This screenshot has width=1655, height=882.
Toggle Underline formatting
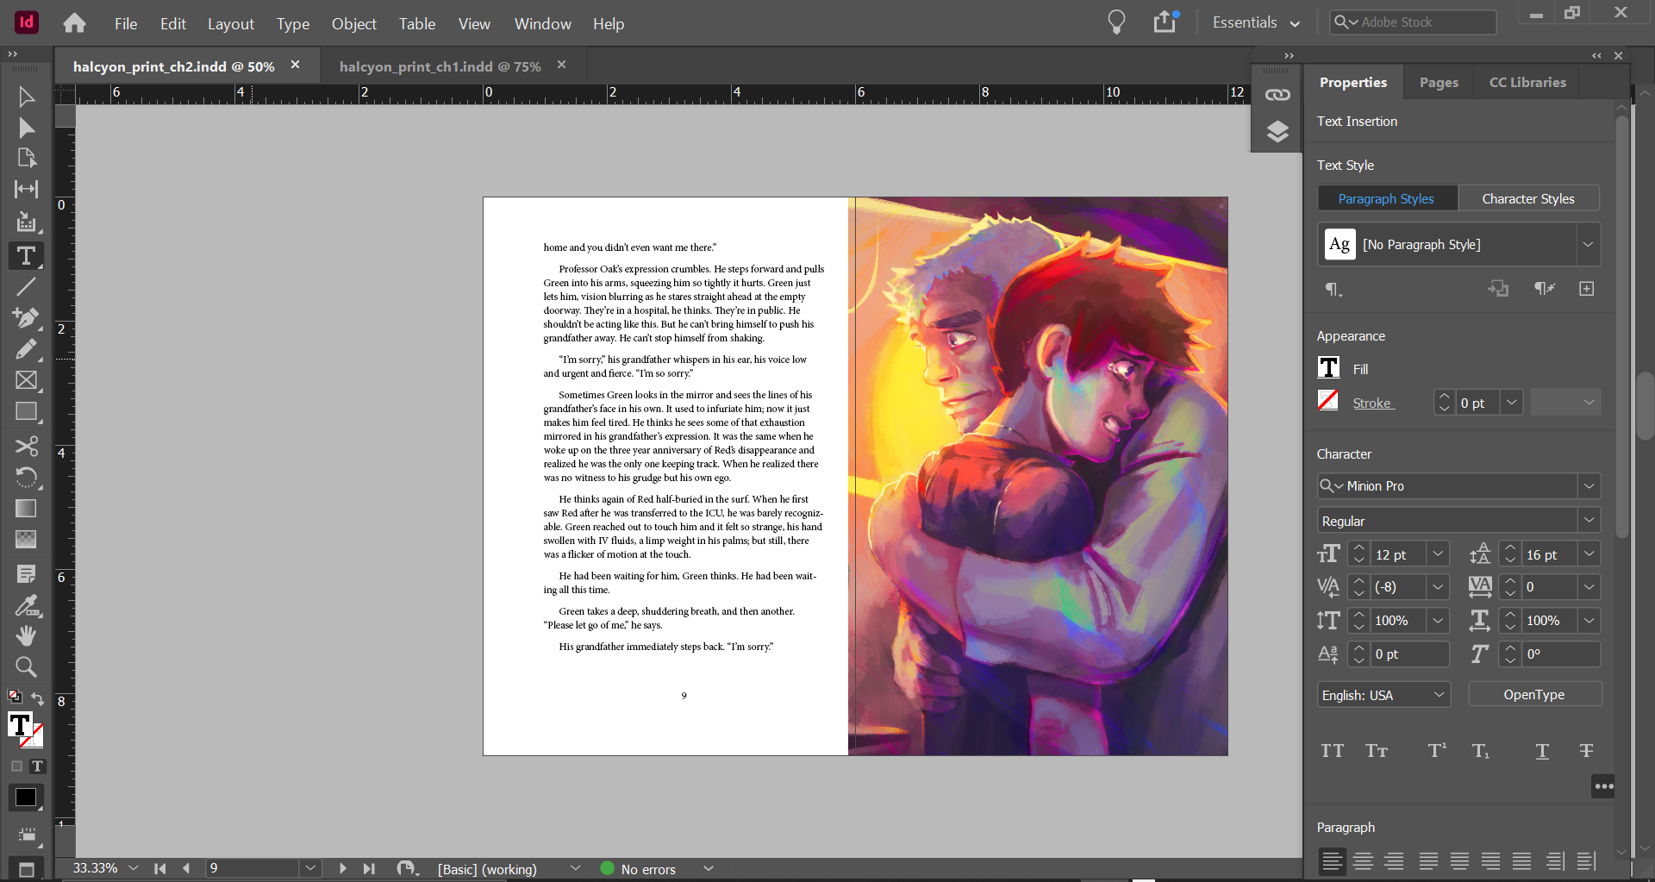(1542, 751)
